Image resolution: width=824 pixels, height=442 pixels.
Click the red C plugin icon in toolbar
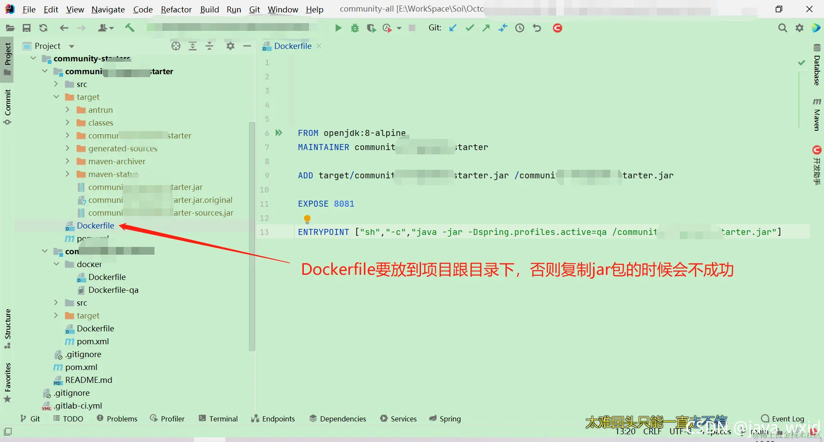click(x=557, y=28)
